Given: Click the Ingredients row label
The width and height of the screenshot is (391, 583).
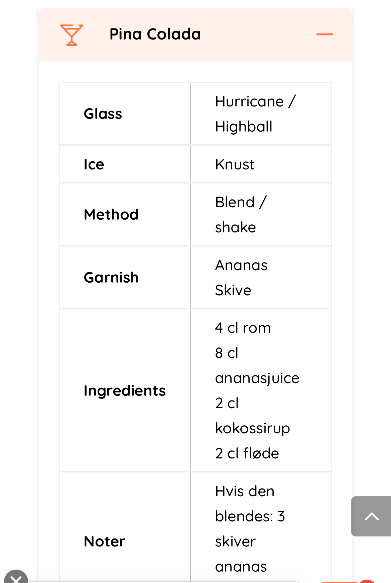Looking at the screenshot, I should pyautogui.click(x=125, y=391).
